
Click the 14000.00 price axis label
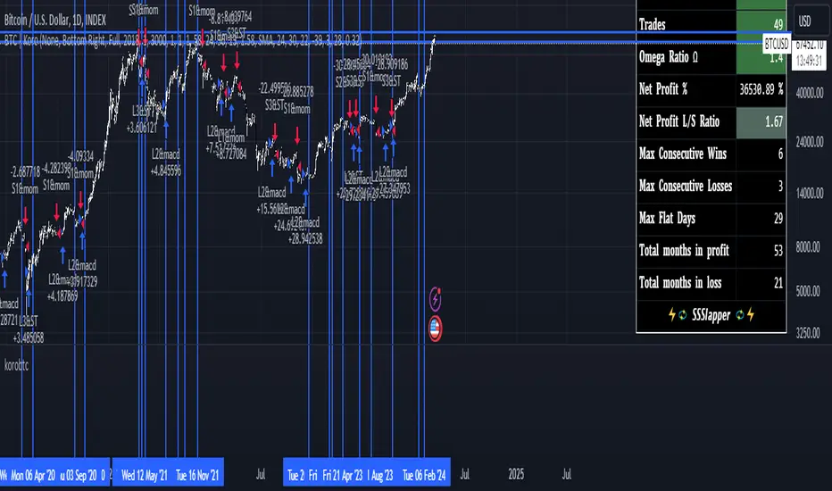pyautogui.click(x=810, y=193)
